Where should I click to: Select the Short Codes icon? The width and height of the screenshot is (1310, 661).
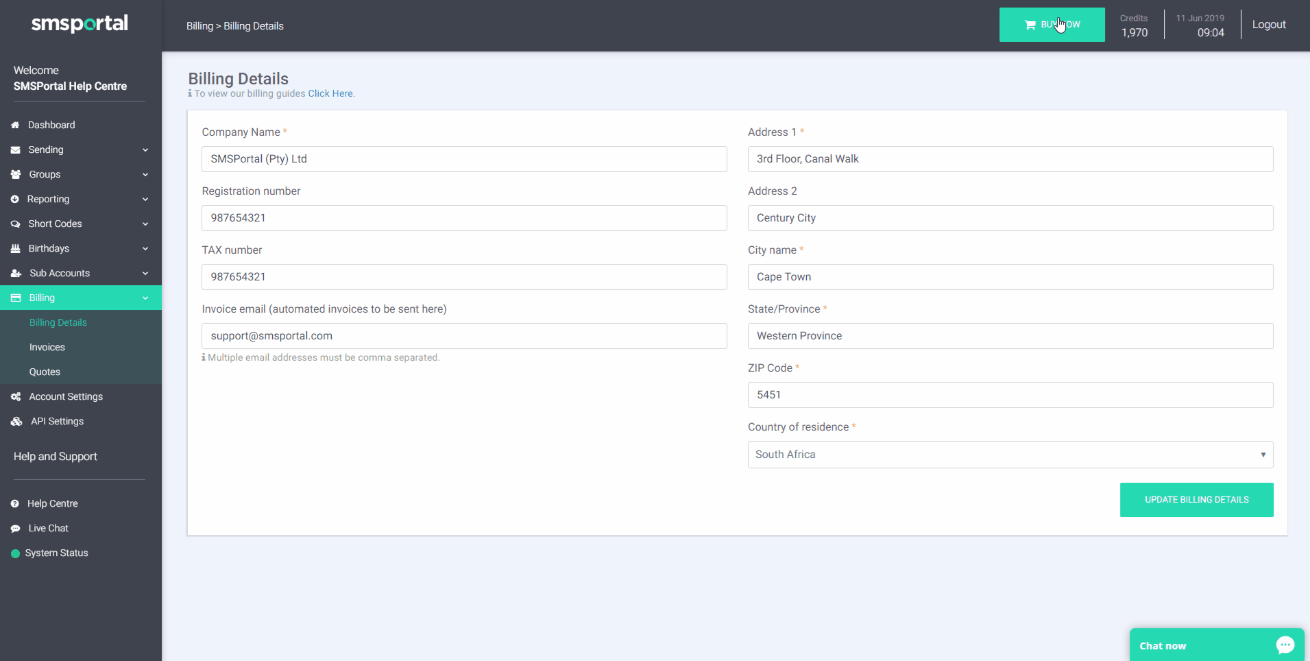pos(15,224)
